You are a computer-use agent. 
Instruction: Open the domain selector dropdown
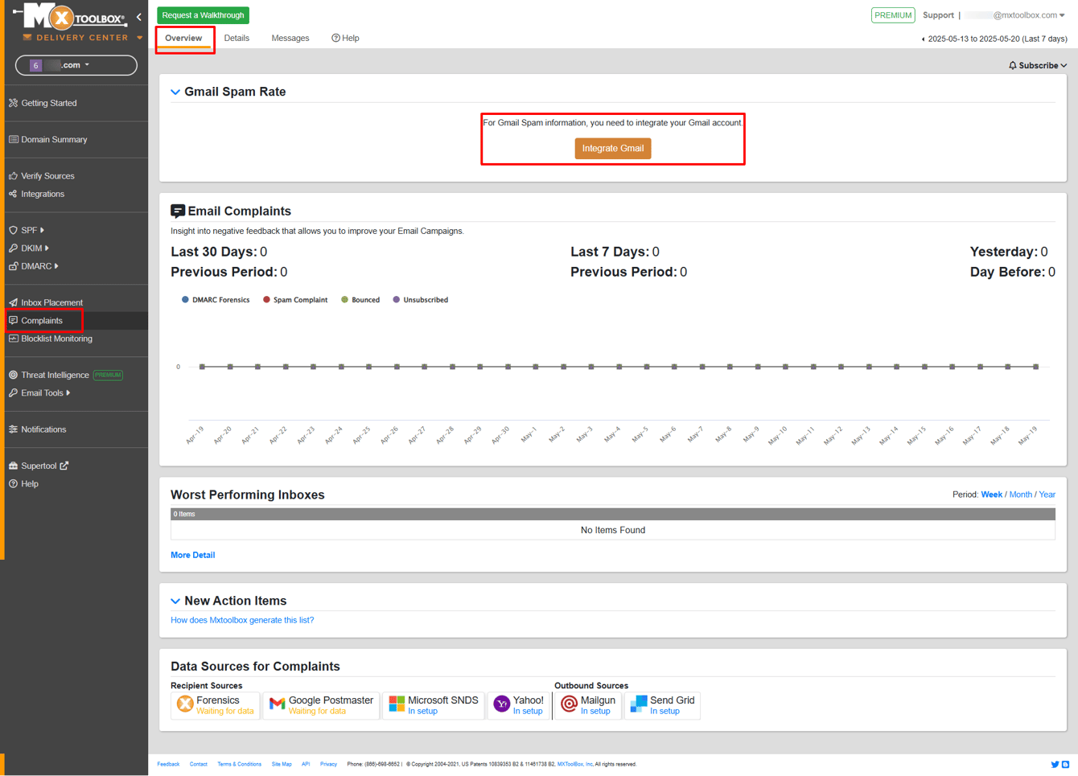pos(76,65)
